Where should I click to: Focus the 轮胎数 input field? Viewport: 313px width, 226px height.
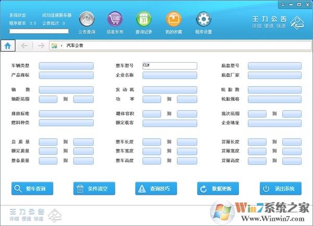tap(275, 90)
